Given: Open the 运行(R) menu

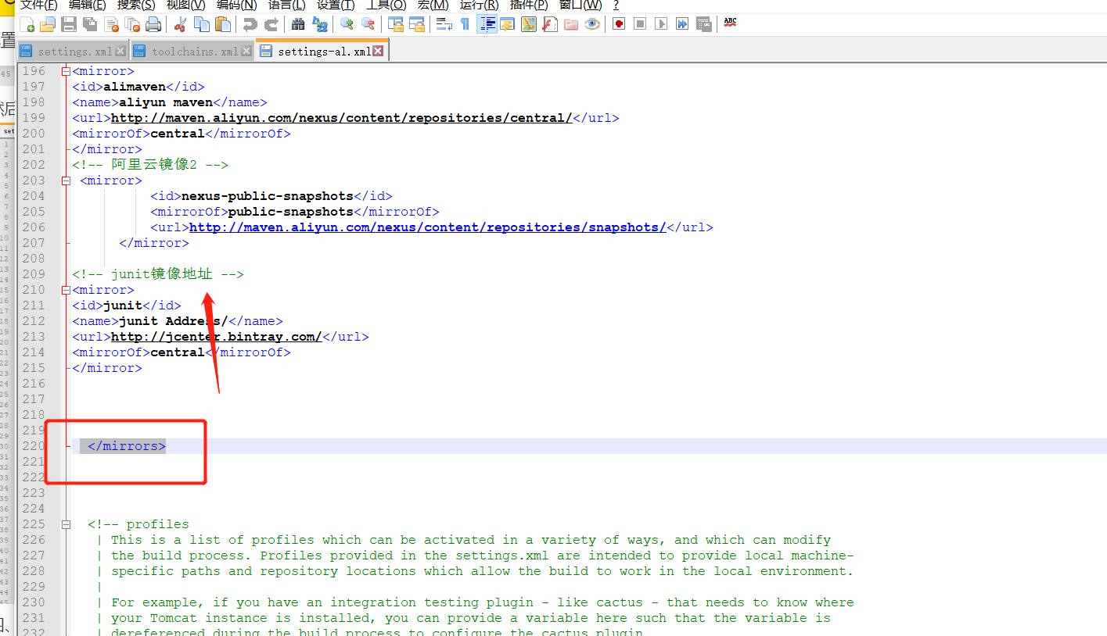Looking at the screenshot, I should (479, 5).
